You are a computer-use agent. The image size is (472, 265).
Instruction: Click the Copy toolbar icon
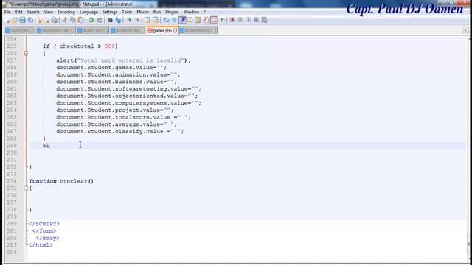[73, 20]
